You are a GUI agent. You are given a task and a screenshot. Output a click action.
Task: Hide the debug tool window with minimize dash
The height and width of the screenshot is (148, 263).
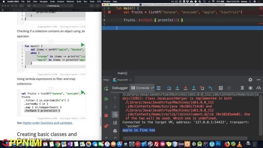pyautogui.click(x=258, y=80)
